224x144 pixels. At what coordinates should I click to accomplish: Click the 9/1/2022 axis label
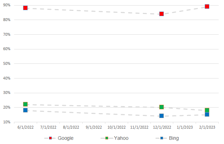tap(94, 127)
